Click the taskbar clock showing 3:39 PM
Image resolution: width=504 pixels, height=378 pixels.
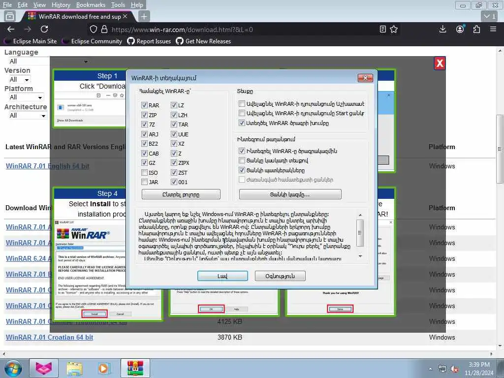point(479,369)
